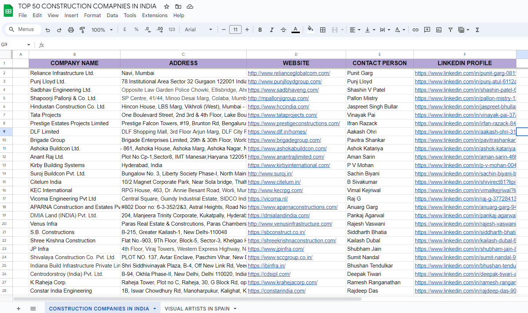Decrease decimal places
Image resolution: width=528 pixels, height=313 pixels.
[148, 29]
